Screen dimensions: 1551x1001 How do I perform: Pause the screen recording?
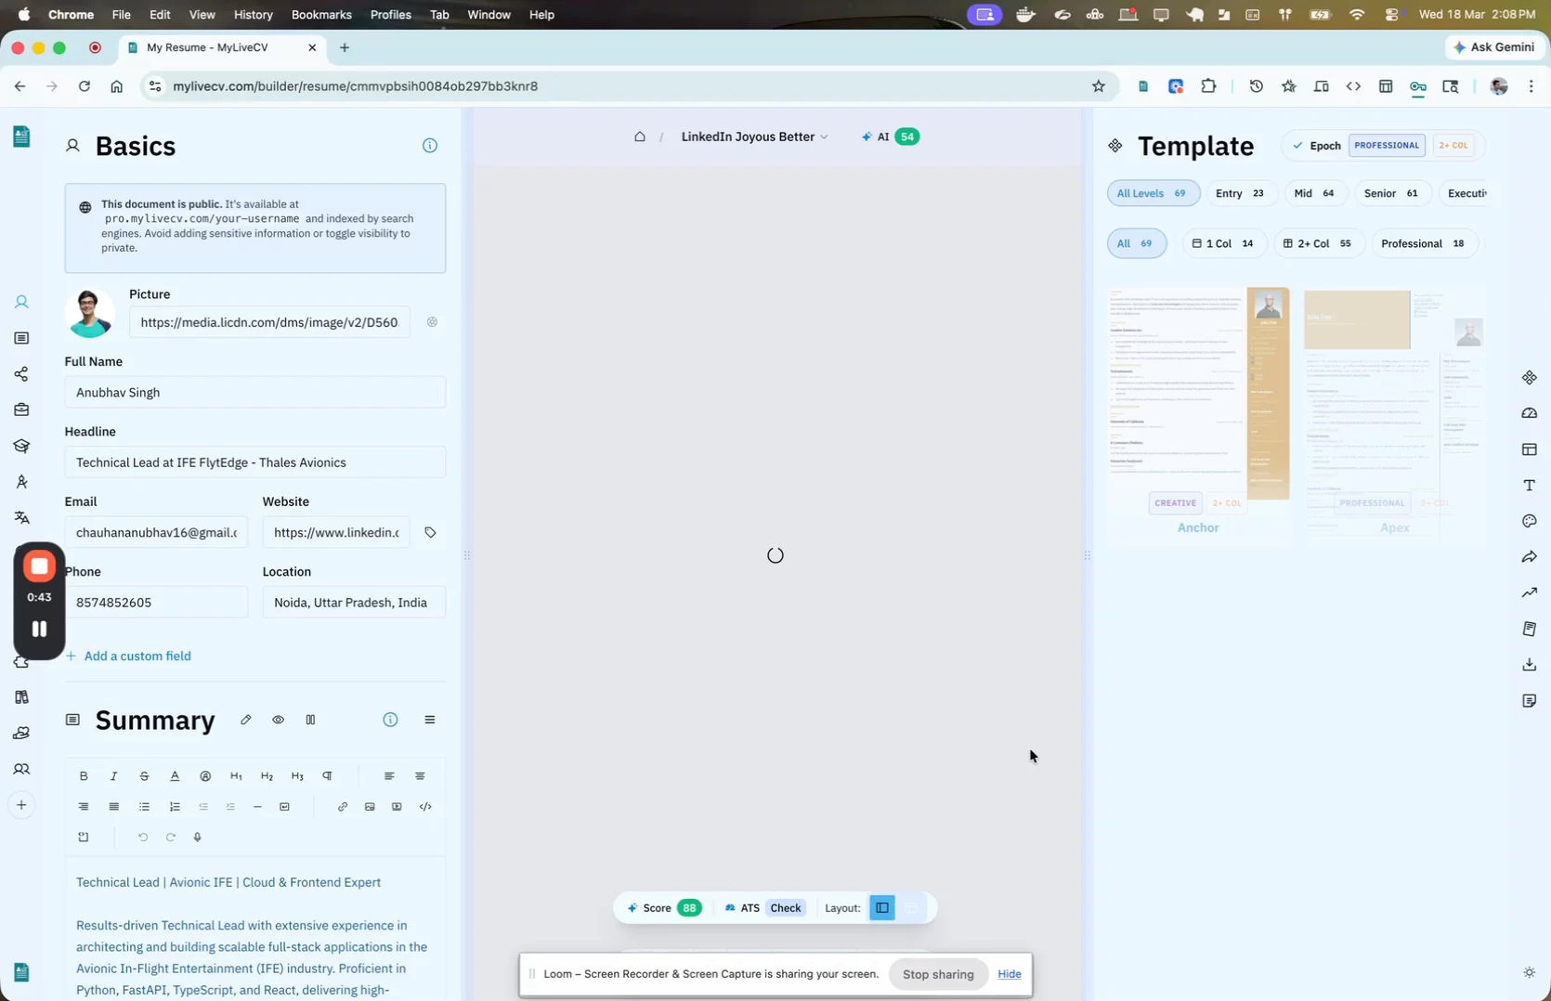pyautogui.click(x=39, y=629)
